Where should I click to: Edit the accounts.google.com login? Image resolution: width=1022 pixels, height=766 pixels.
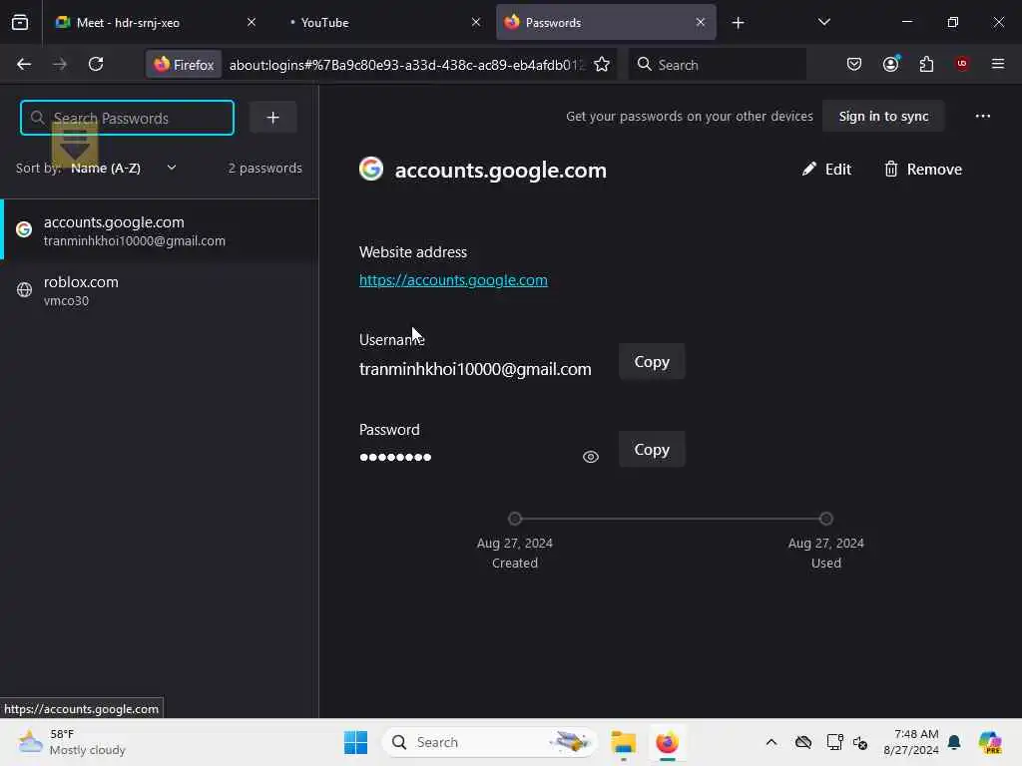point(826,170)
